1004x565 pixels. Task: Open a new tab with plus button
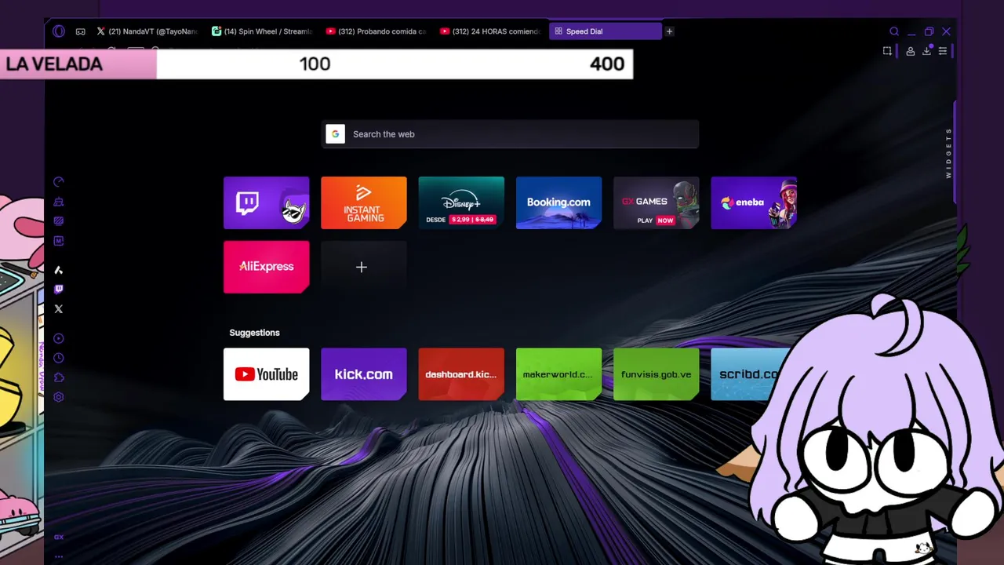pos(669,31)
